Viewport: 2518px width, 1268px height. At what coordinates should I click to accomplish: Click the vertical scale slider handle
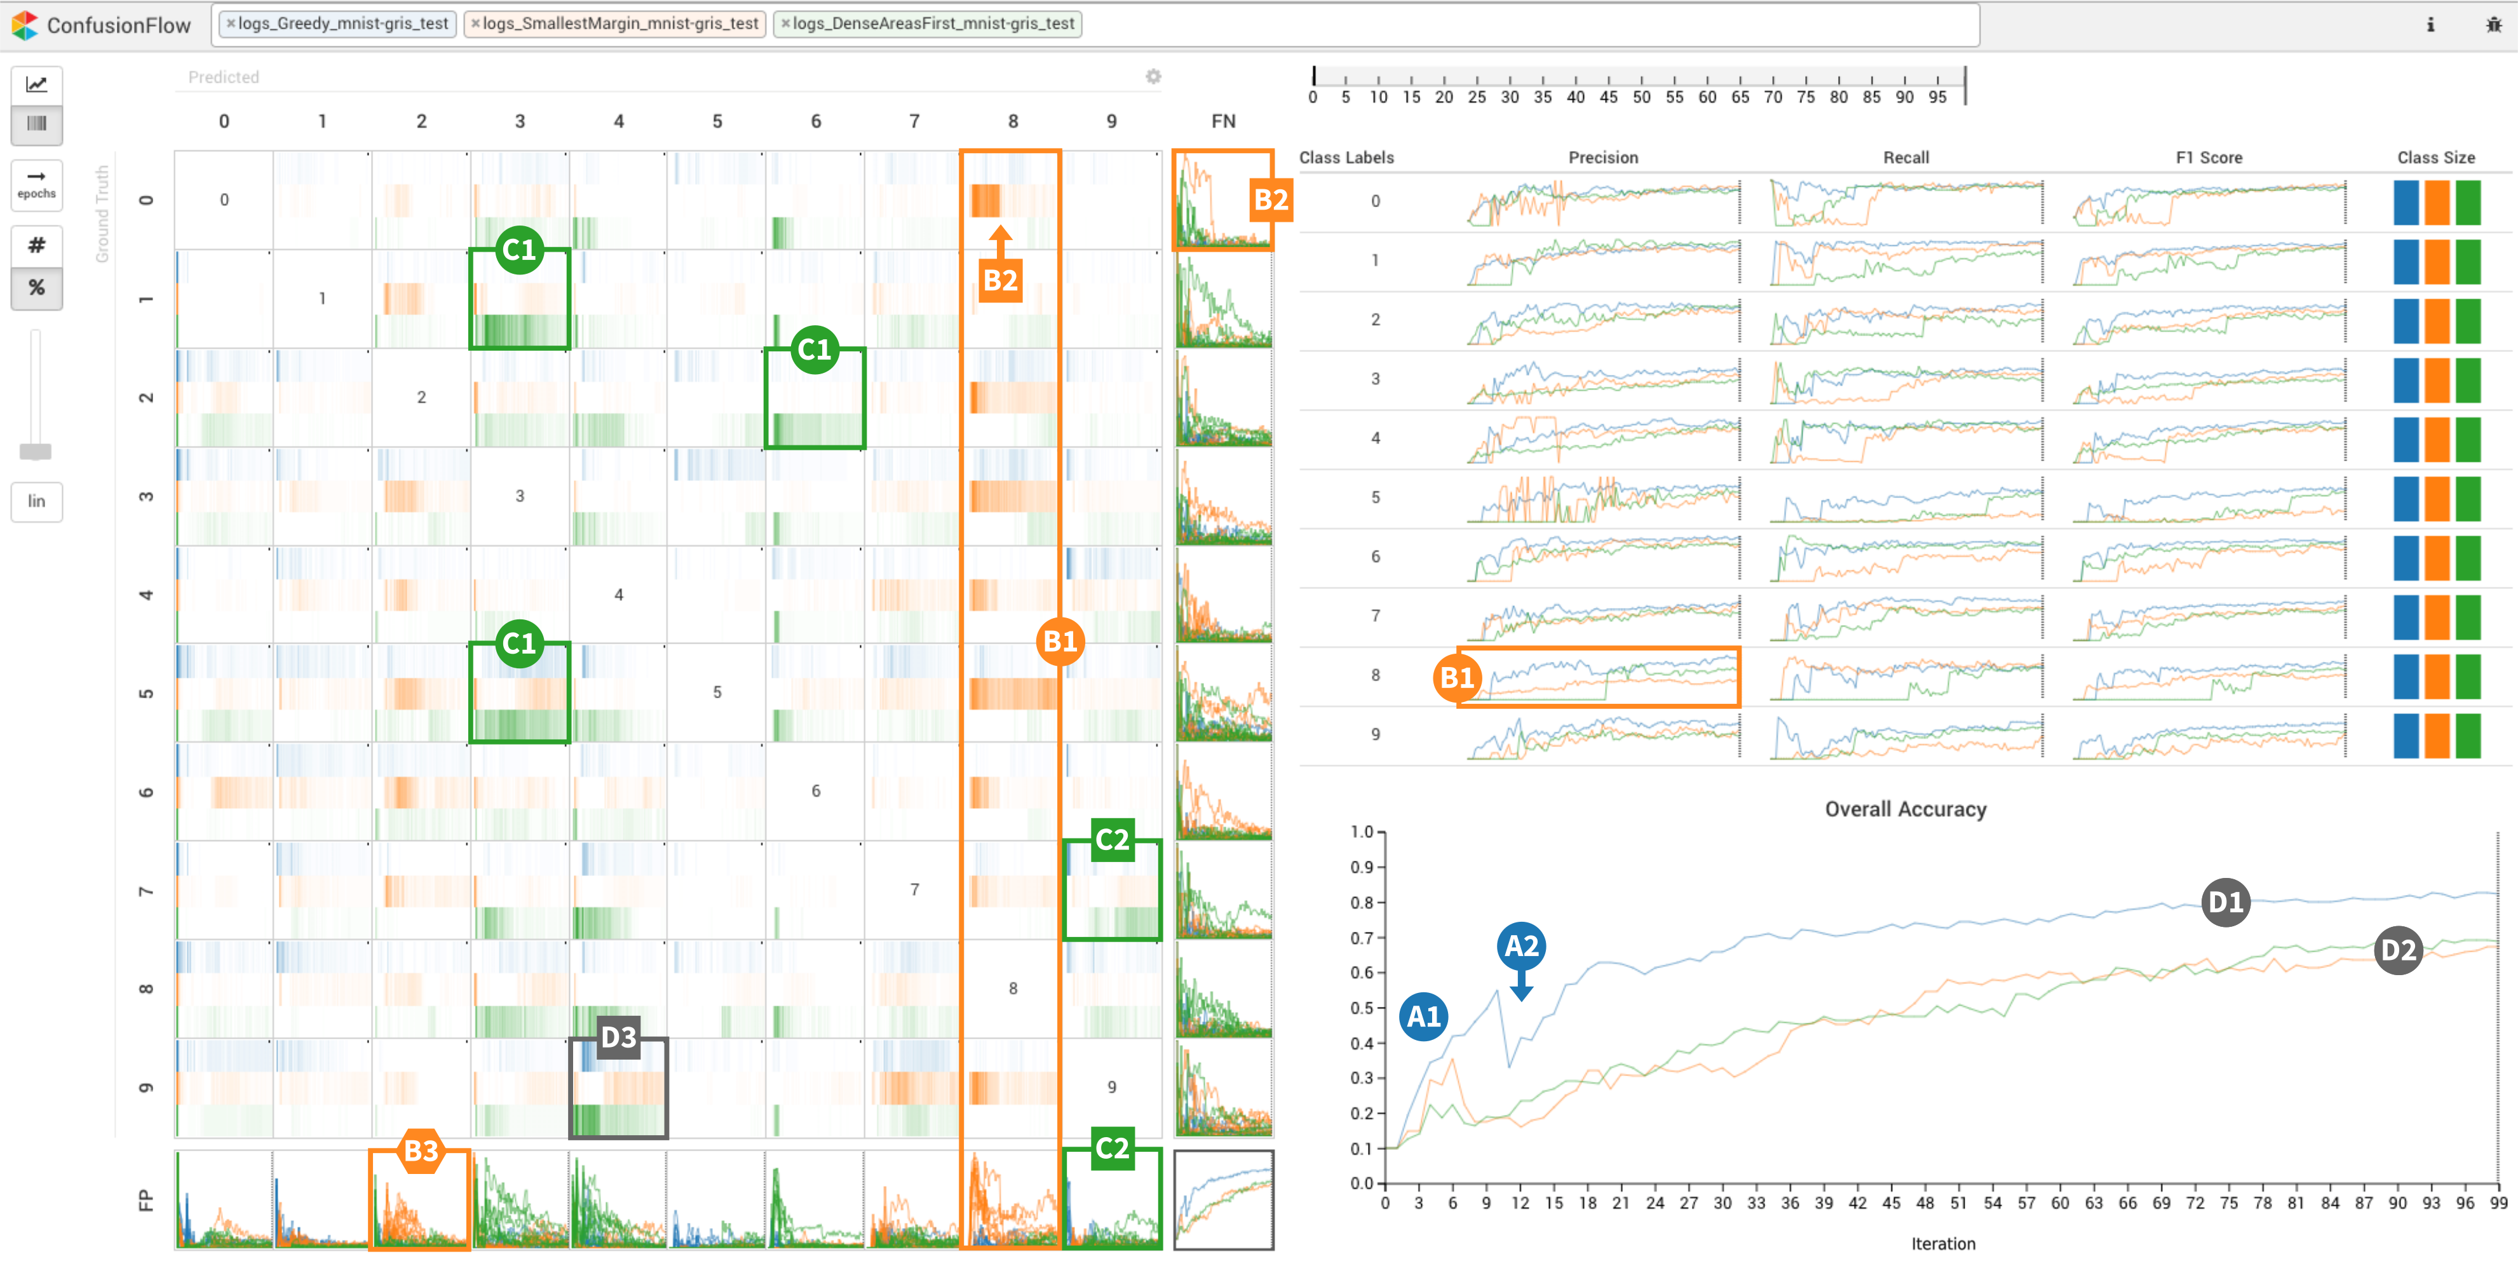coord(36,450)
